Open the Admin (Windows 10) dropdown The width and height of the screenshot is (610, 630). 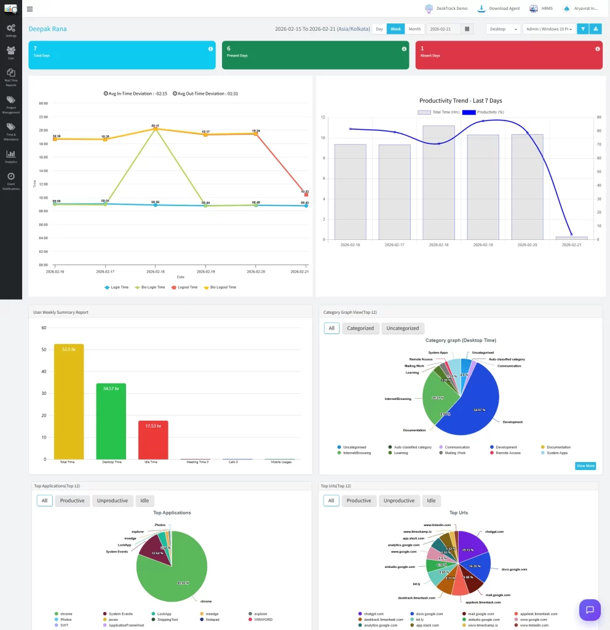tap(549, 29)
